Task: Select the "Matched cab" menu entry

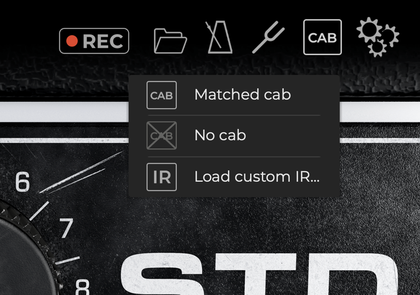Action: pos(242,95)
